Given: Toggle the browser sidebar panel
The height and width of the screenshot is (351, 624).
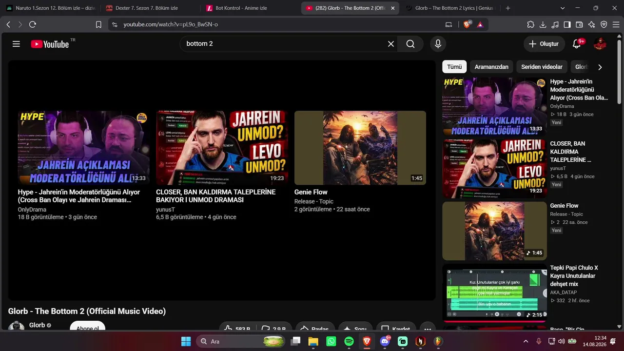Looking at the screenshot, I should pos(567,24).
